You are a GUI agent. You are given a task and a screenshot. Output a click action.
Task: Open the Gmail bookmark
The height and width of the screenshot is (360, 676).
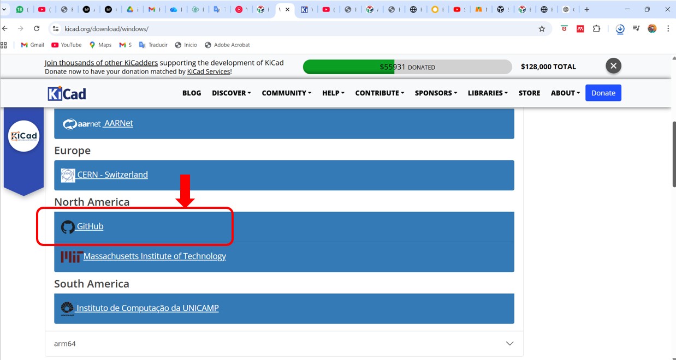(x=32, y=45)
